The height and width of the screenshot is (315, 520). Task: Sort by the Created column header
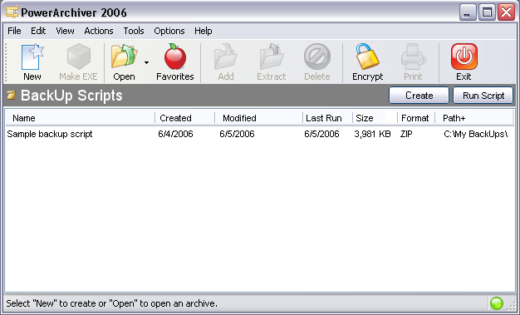click(184, 118)
